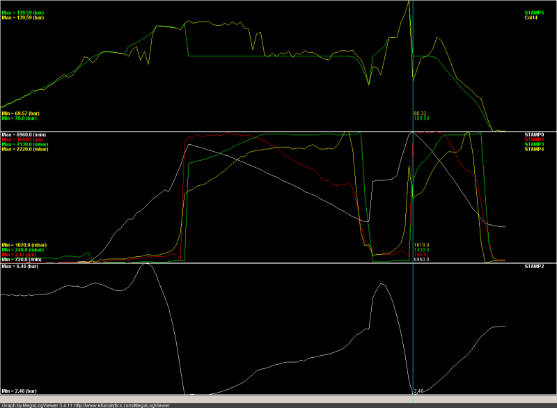Viewport: 557px width, 408px height.
Task: Select the Col14 legend label
Action: (x=531, y=19)
